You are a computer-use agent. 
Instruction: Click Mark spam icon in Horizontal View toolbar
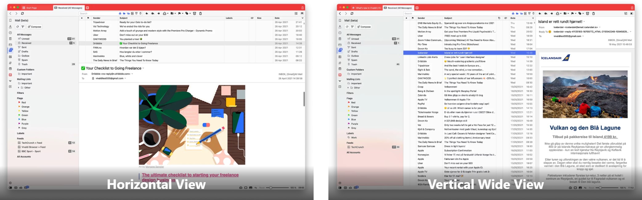(194, 14)
